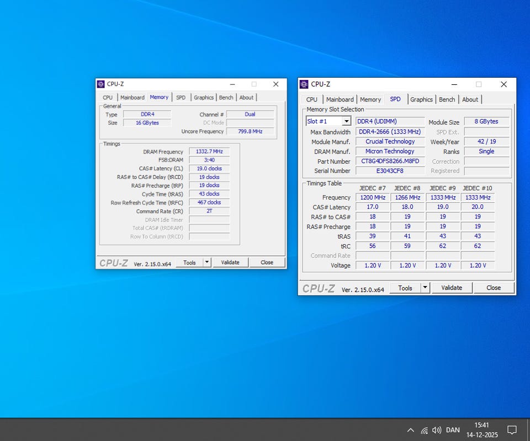Open the Bench tab in right window

[447, 100]
